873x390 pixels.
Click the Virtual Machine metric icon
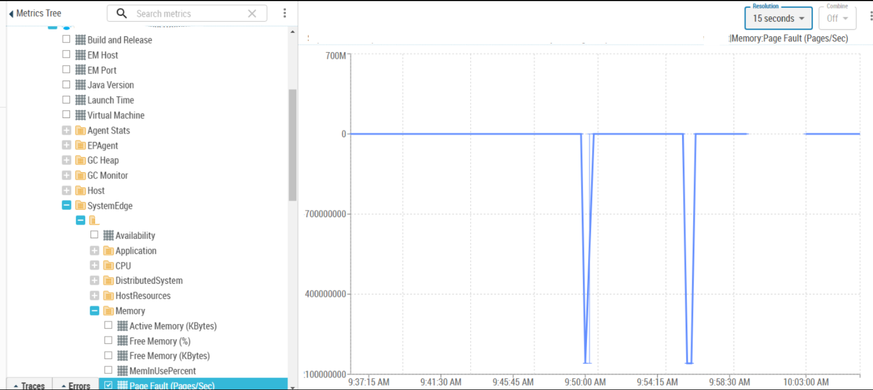click(80, 115)
